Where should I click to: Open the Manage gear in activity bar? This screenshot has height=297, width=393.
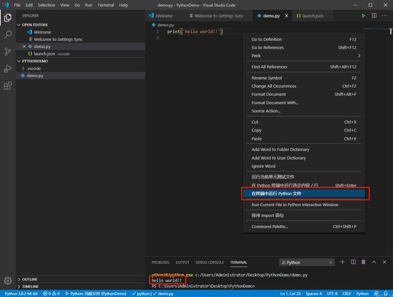tap(8, 280)
